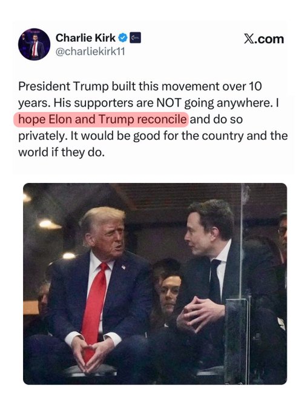Click the black necktie in the photo

tap(215, 282)
